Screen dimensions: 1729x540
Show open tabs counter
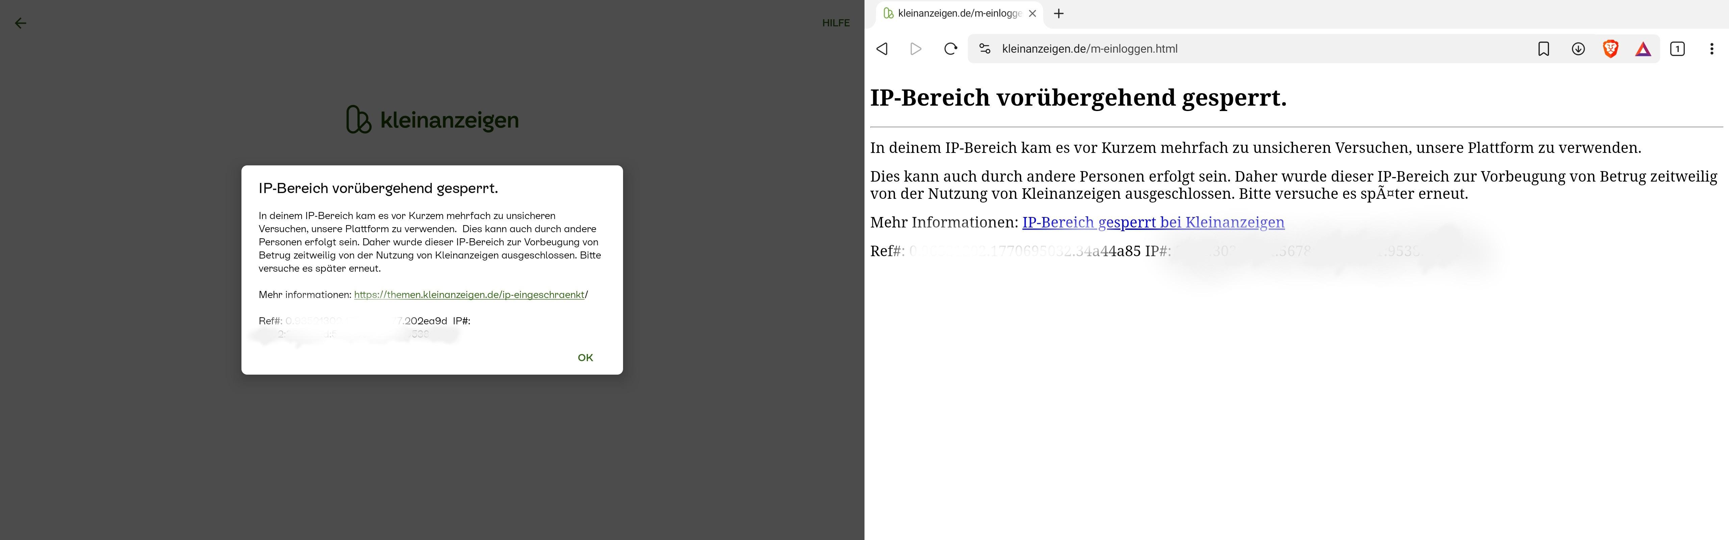(x=1677, y=49)
